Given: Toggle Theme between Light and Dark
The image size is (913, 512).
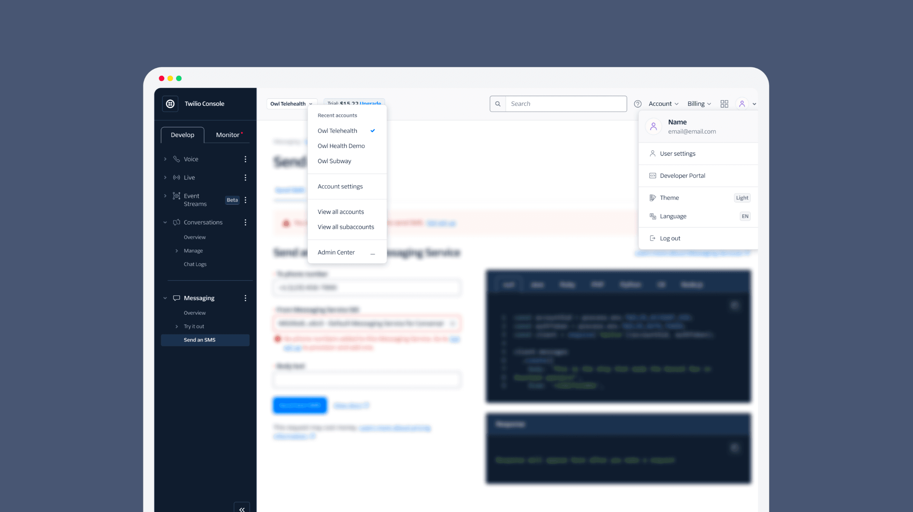Looking at the screenshot, I should (x=742, y=197).
